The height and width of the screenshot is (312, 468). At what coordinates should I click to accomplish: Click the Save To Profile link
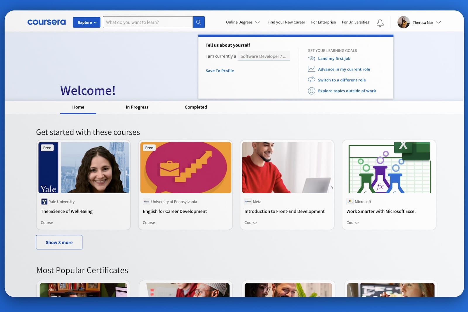220,70
